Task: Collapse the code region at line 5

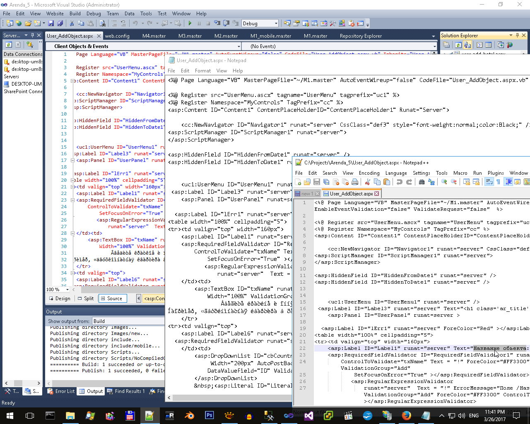Action: point(73,81)
